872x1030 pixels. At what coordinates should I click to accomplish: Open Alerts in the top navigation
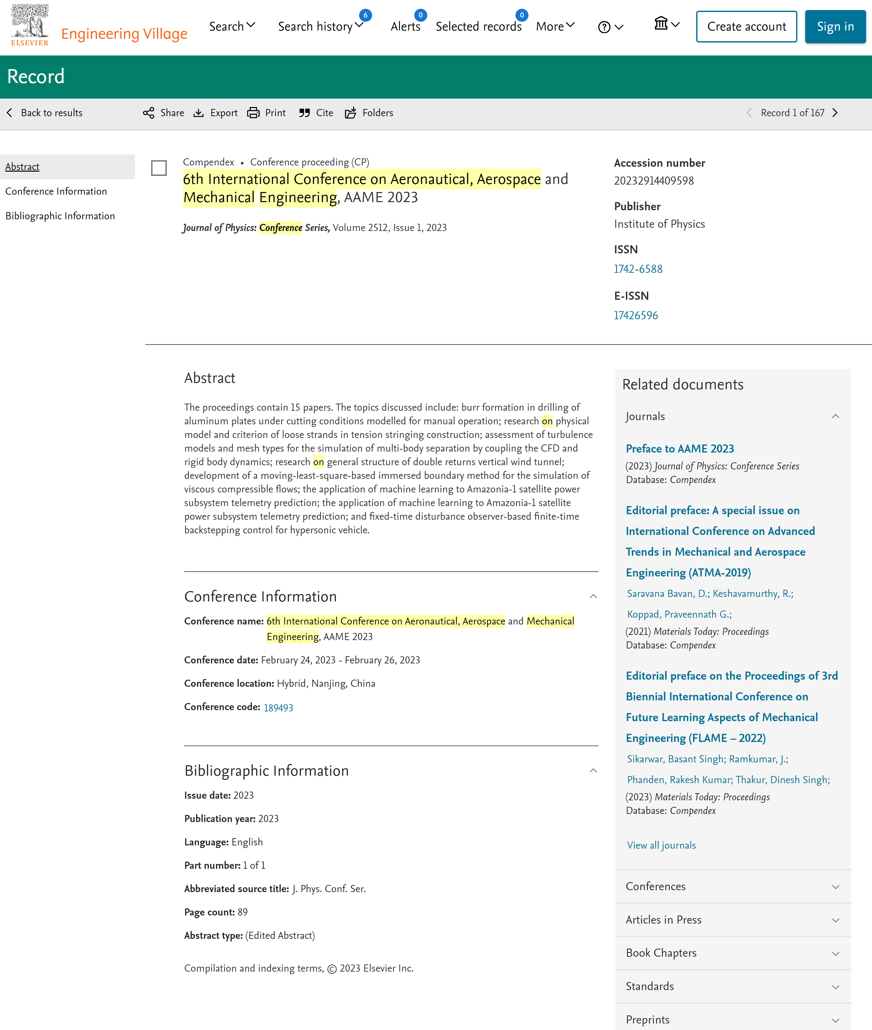pyautogui.click(x=406, y=27)
